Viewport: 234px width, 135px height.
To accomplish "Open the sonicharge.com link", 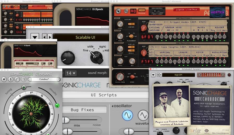I will (x=220, y=133).
